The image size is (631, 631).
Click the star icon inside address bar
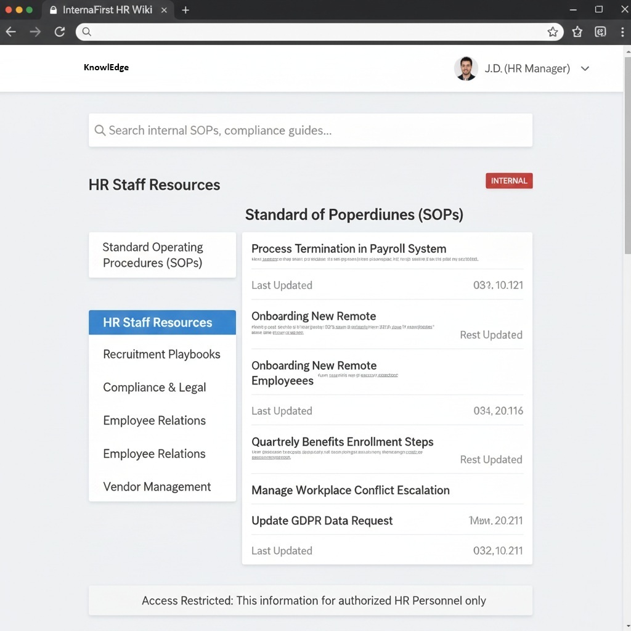[x=553, y=32]
